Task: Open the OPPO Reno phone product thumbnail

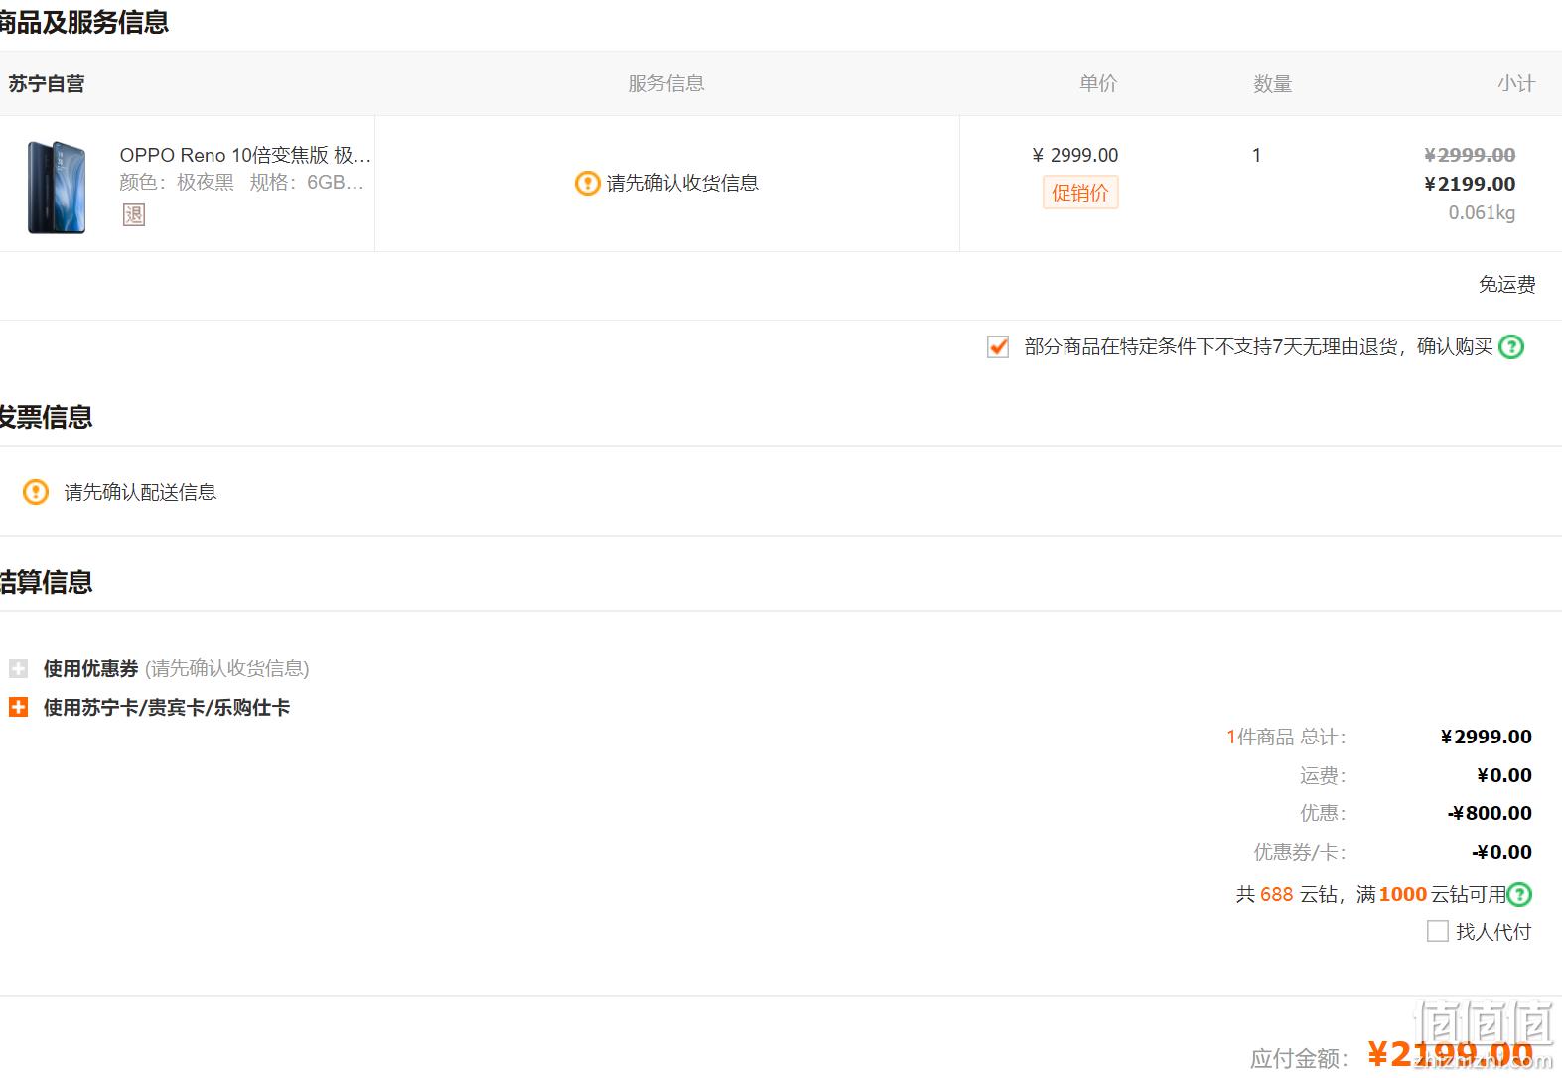Action: click(x=57, y=187)
